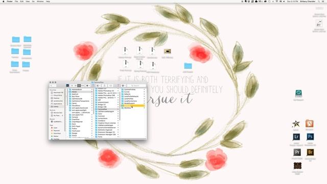Select the DVD Player folder in first column
The height and width of the screenshot is (184, 327).
coord(81,126)
